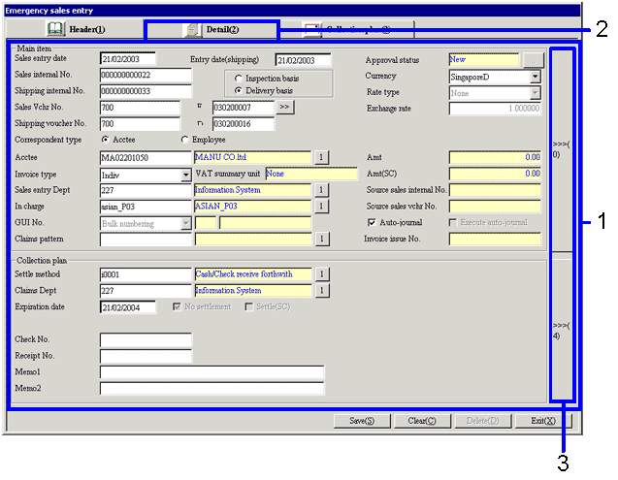Choose Employee correspondent type
The image size is (618, 480).
point(184,140)
